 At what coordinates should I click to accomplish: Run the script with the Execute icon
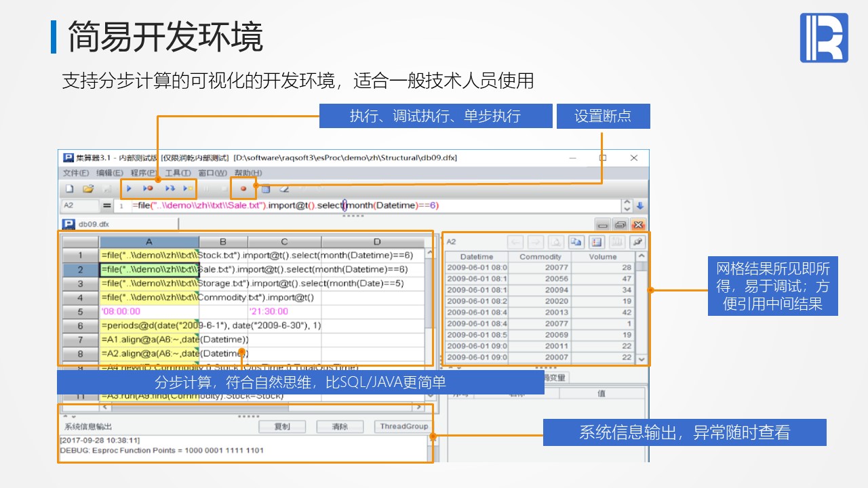click(129, 188)
